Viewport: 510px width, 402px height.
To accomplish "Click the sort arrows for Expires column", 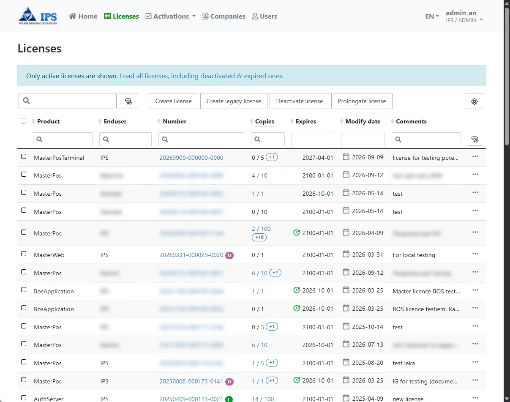I will pyautogui.click(x=292, y=121).
